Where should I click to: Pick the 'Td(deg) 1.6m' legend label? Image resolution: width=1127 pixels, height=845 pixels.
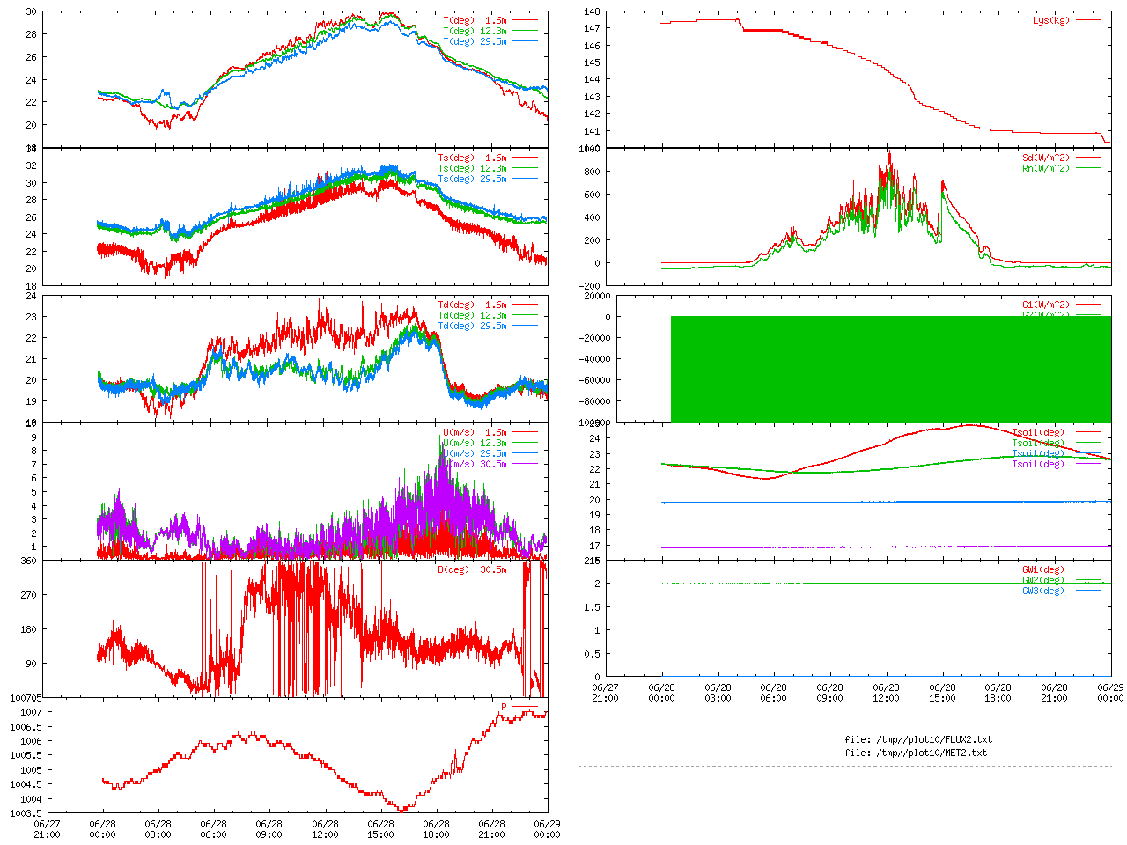pos(473,305)
